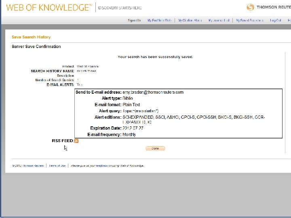Click the feedback link in footer
Screen dimensions: 291x218
tap(102, 166)
